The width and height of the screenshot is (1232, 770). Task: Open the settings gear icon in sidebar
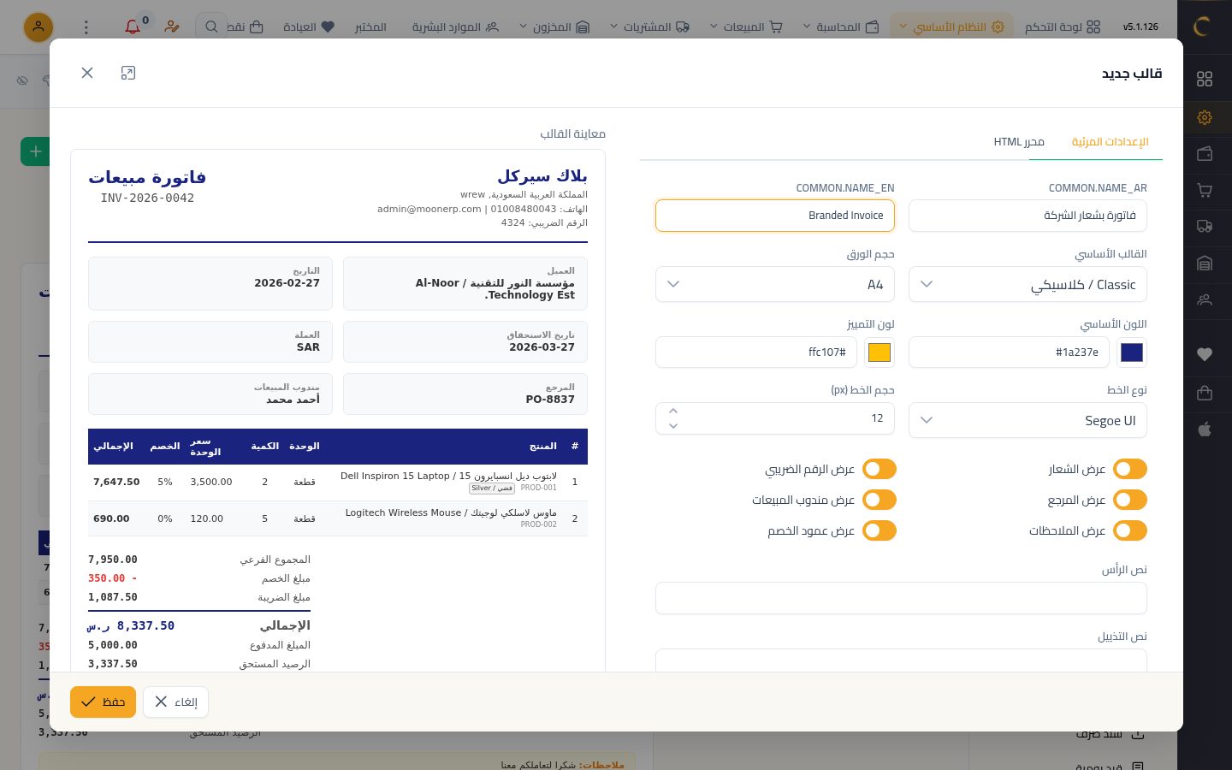[x=1205, y=117]
